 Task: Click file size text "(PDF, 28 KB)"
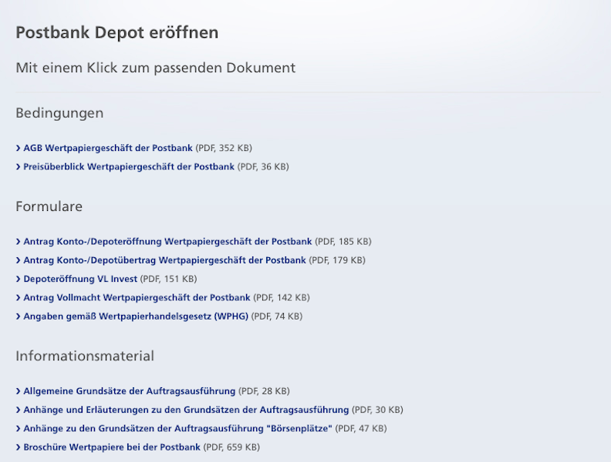264,391
